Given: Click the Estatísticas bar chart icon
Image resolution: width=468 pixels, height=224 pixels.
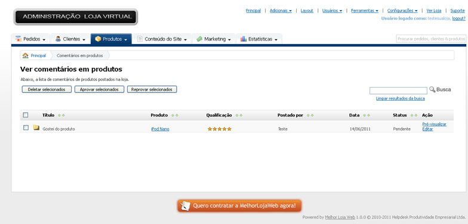Looking at the screenshot, I should point(244,39).
